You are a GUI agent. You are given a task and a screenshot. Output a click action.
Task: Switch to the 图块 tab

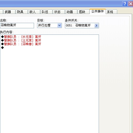[84, 12]
